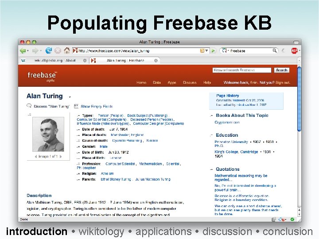Viewport: 319px width, 239px height.
Task: Open the Back button history dropdown
Action: 28,51
